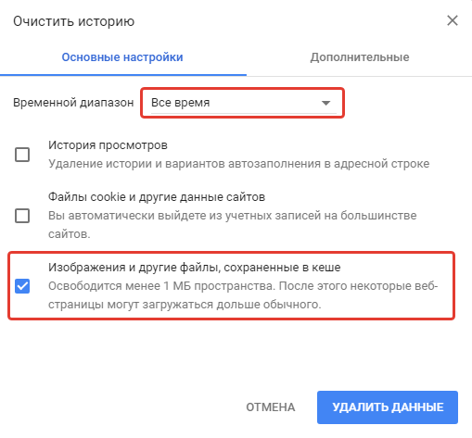Enable the История просмотров checkbox
This screenshot has width=472, height=438.
click(x=22, y=155)
